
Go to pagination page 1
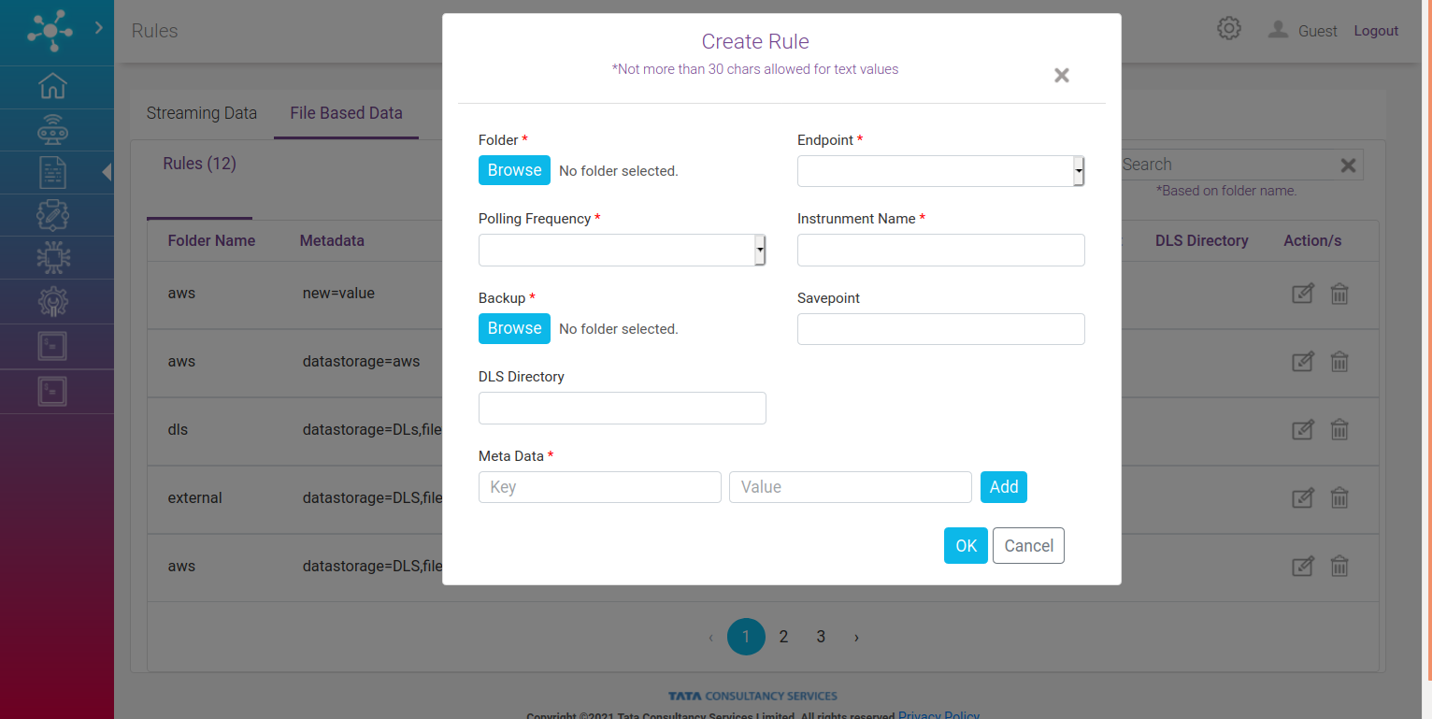coord(746,637)
